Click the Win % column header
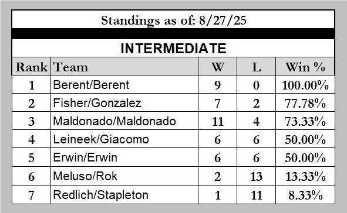347x213 pixels. [x=305, y=67]
